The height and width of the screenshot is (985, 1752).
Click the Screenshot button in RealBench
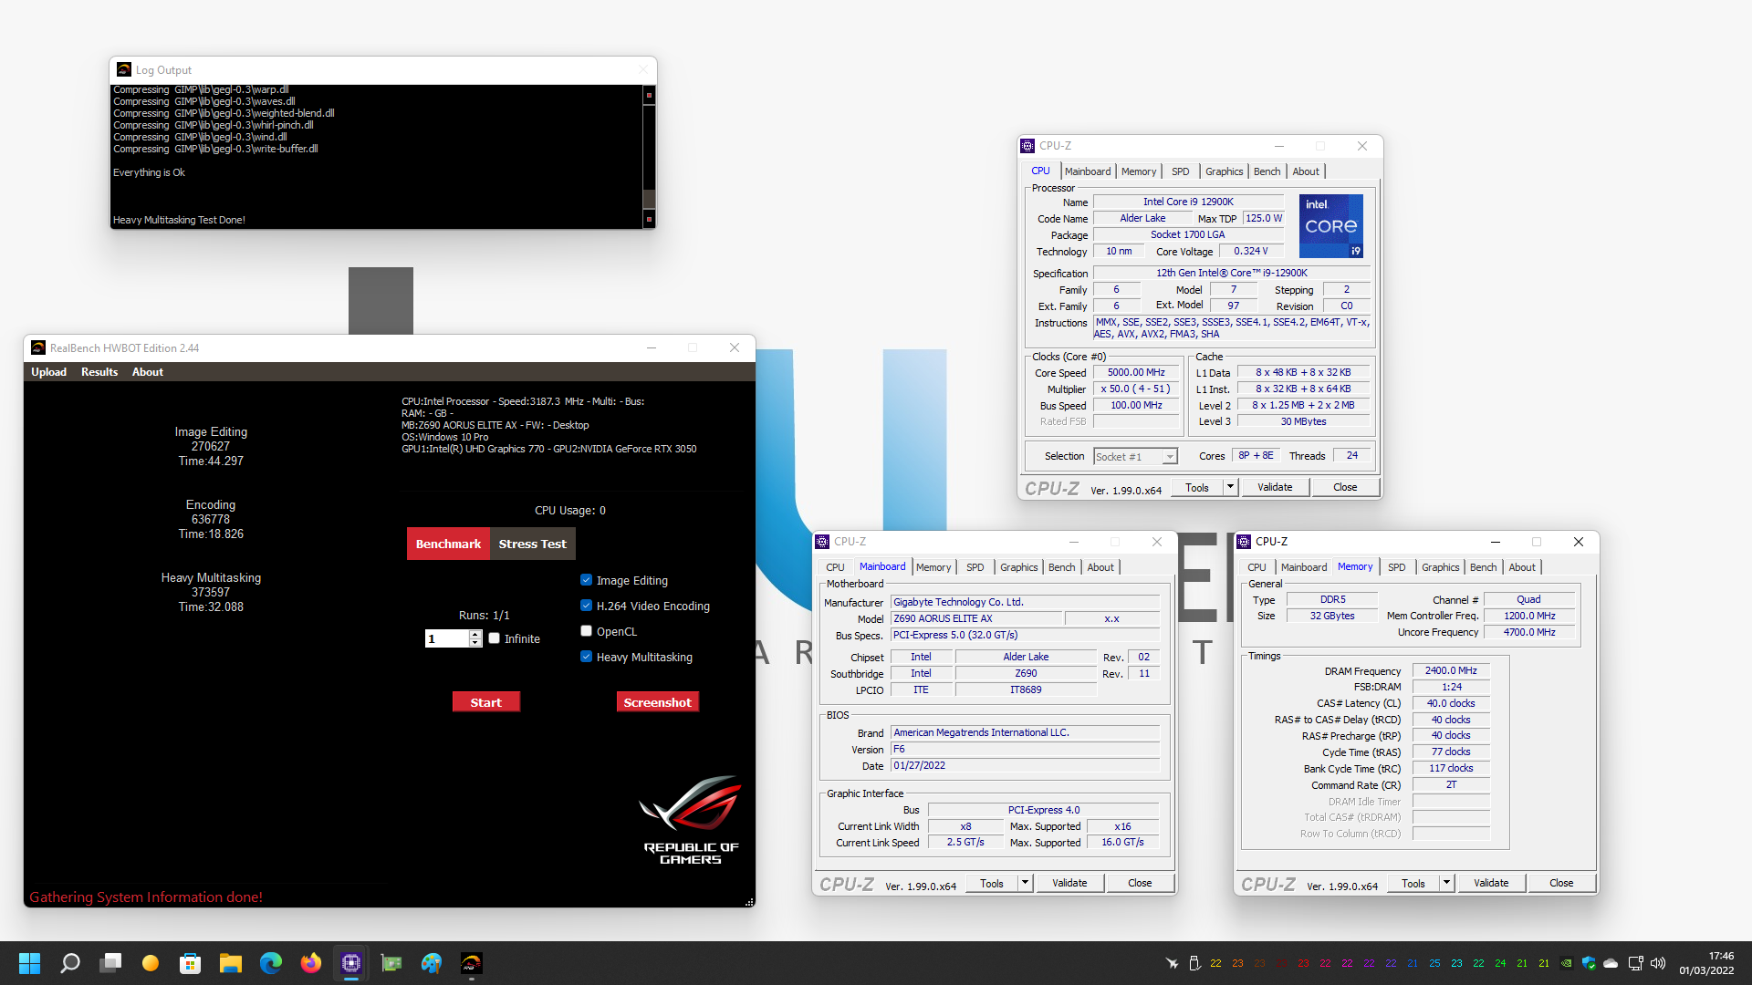point(657,702)
